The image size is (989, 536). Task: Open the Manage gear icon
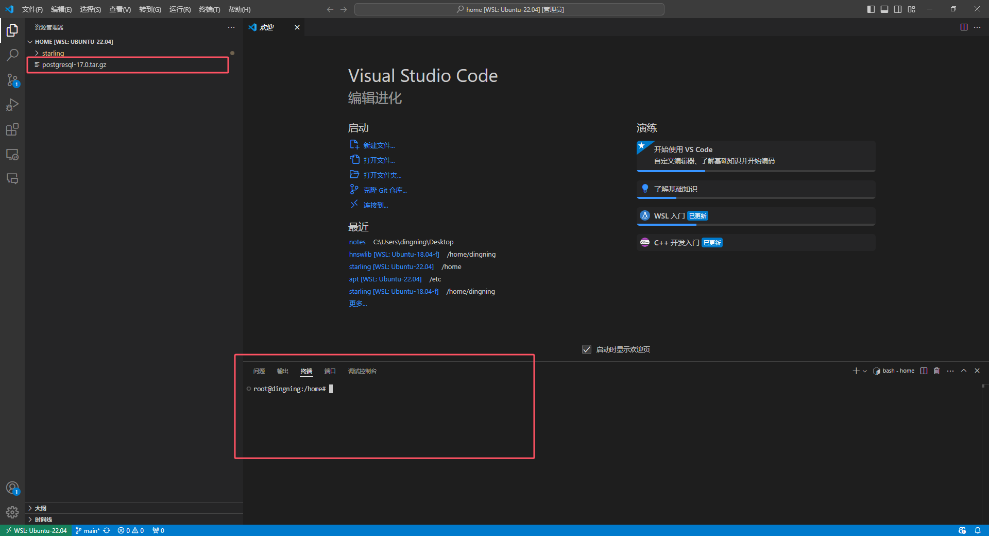click(x=12, y=512)
